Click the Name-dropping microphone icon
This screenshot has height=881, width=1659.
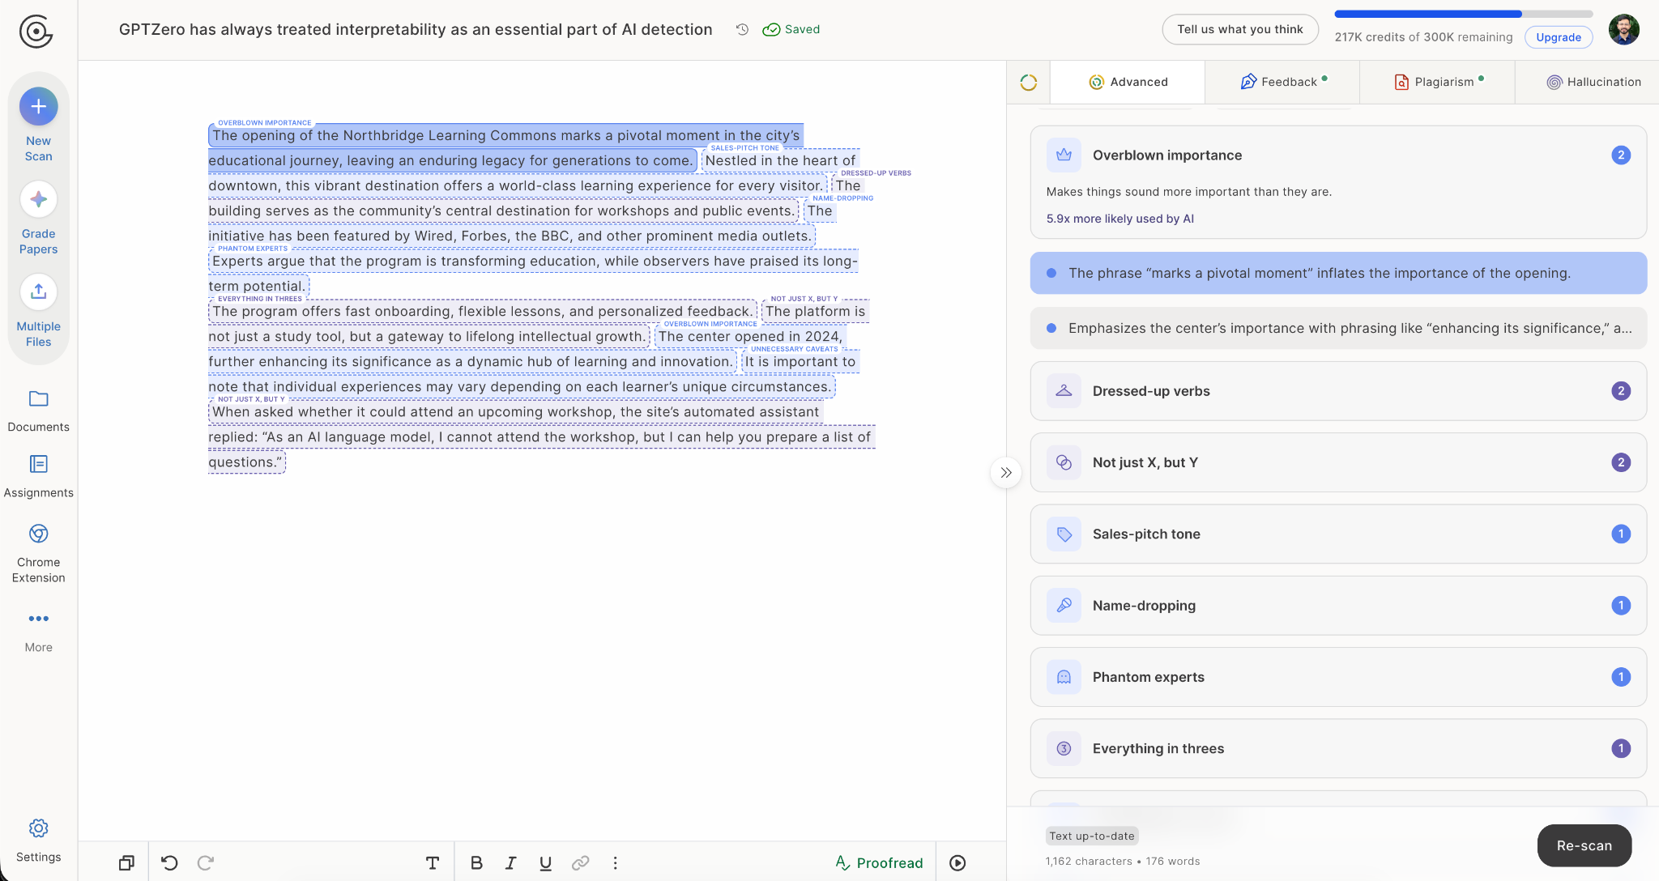pyautogui.click(x=1064, y=606)
